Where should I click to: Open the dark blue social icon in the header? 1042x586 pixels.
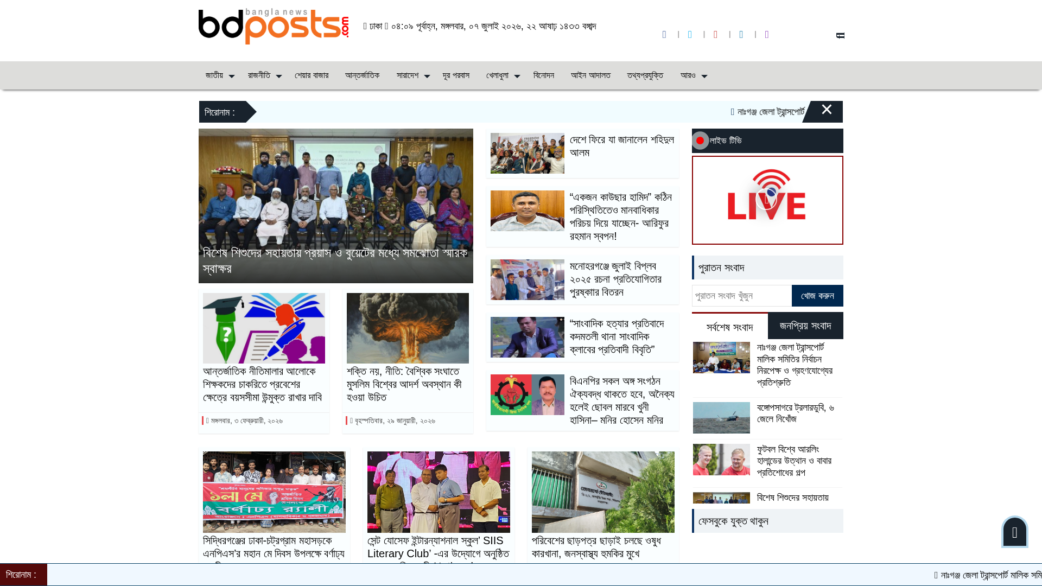click(664, 35)
